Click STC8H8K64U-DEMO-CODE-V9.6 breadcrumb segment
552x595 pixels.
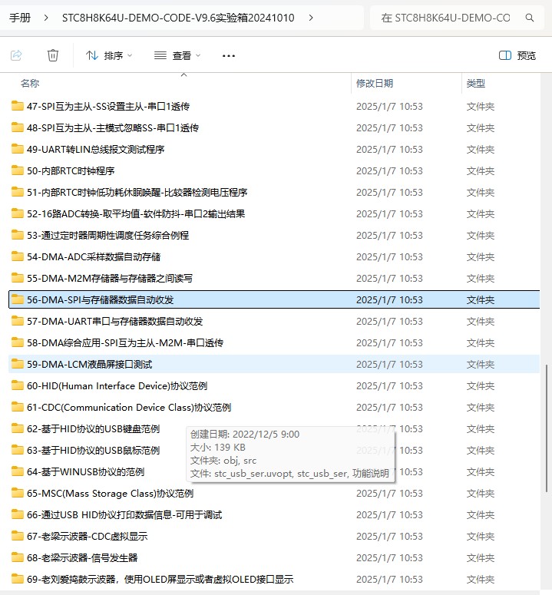tap(178, 18)
